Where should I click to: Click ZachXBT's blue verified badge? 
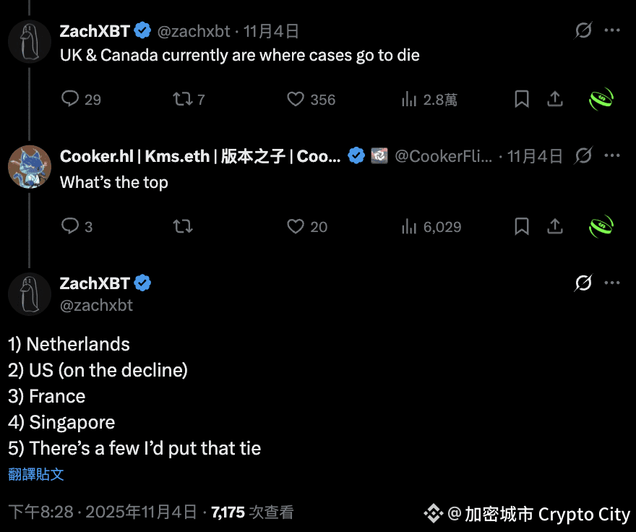point(142,30)
